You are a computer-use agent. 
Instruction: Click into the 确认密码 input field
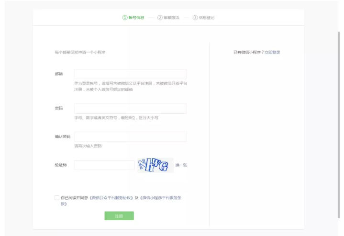point(130,137)
